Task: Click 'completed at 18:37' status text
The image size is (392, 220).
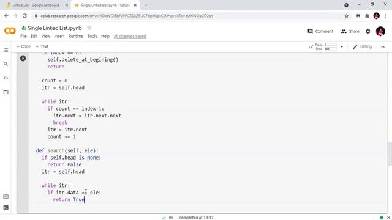Action: [x=196, y=218]
